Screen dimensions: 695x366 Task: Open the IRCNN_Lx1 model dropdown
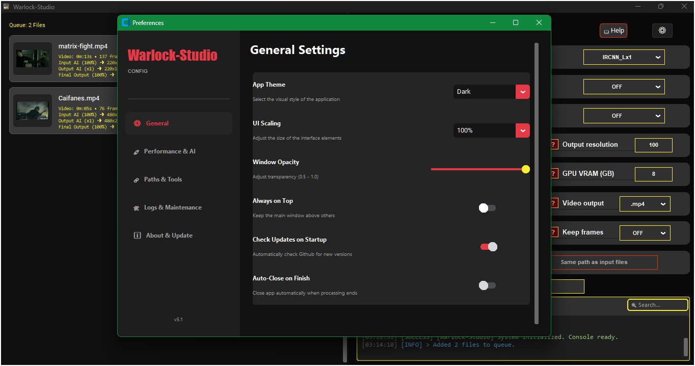click(x=624, y=58)
